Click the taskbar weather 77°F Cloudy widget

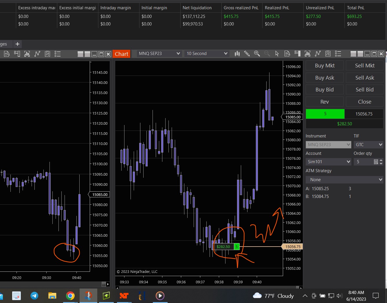click(x=273, y=295)
